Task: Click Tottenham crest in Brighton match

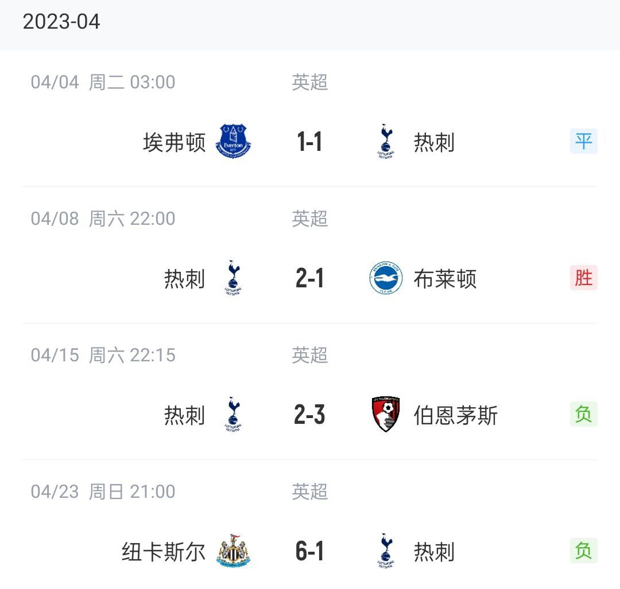Action: (233, 278)
